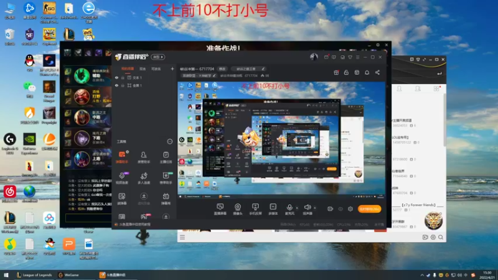Open the 弹幕助手 tool in toolbox
498x280 pixels.
(x=122, y=157)
